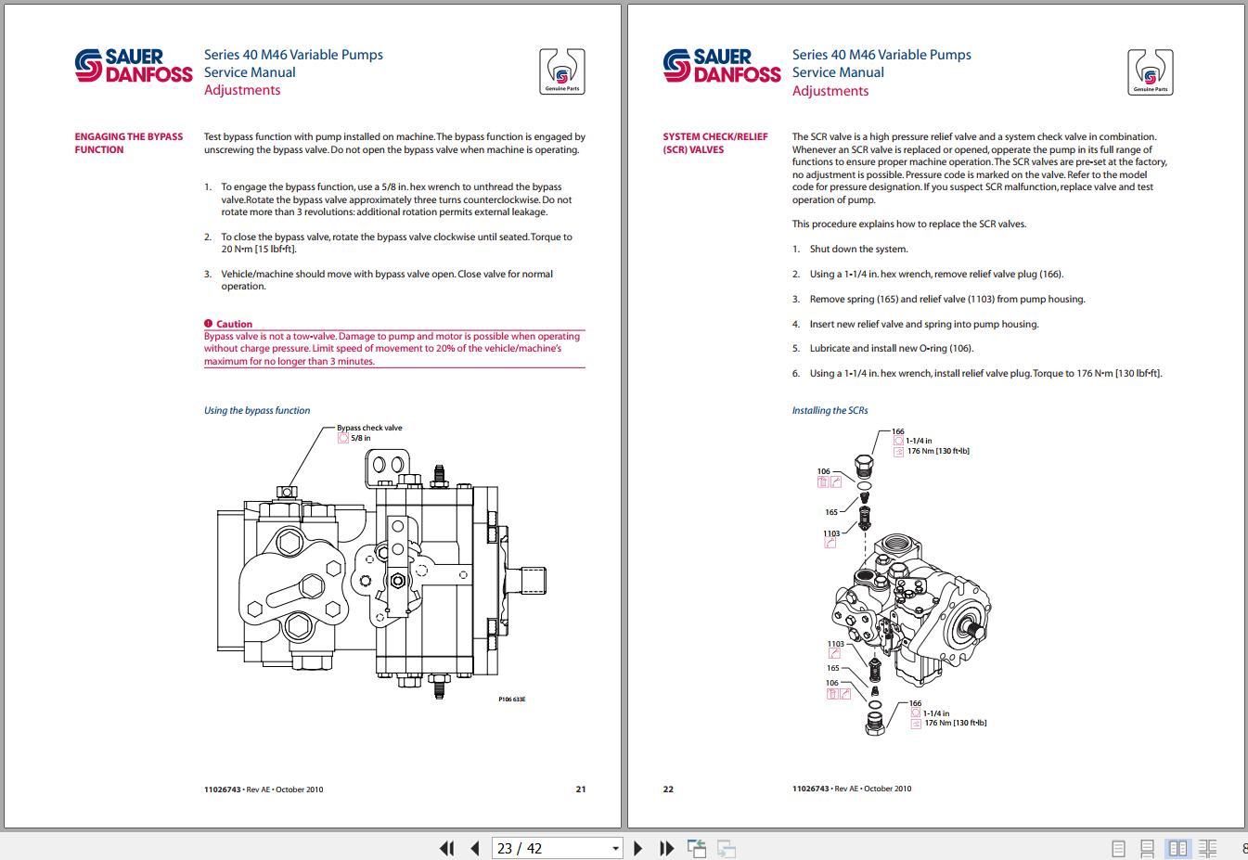The image size is (1248, 860).
Task: Click the 'ENGAGING THE BYPASS FUNCTION' heading
Action: click(x=129, y=143)
